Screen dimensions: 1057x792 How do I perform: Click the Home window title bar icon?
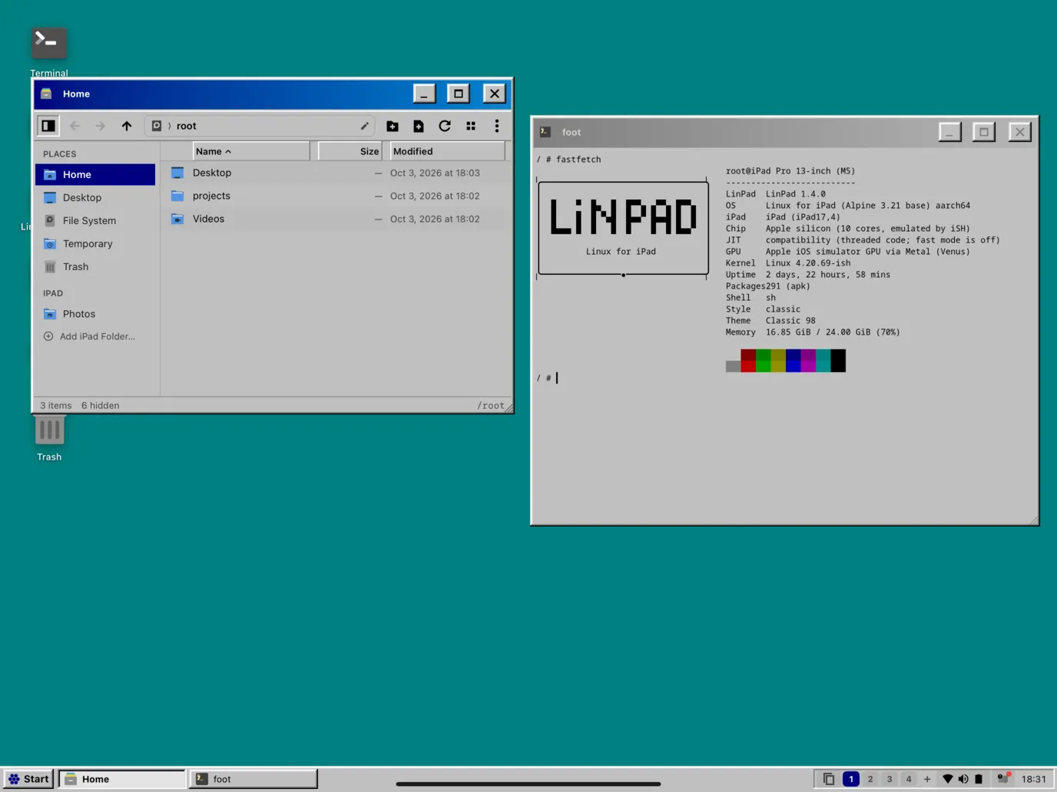[46, 94]
